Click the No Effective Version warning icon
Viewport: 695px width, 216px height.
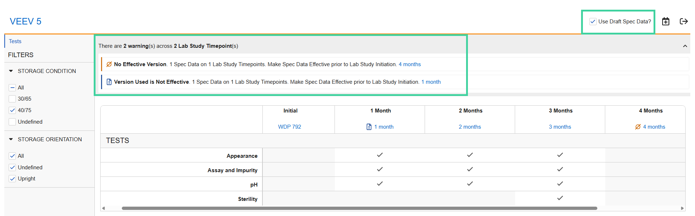tap(109, 64)
